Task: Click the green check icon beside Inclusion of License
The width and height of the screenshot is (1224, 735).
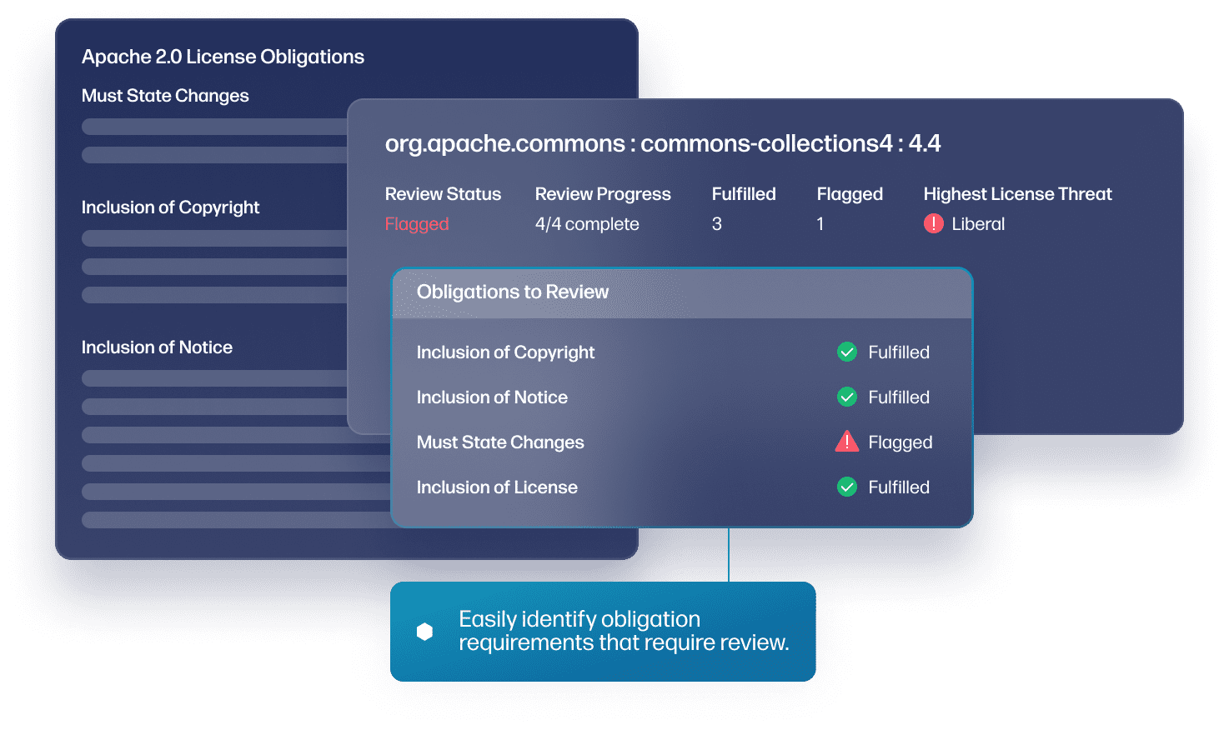Action: point(846,487)
